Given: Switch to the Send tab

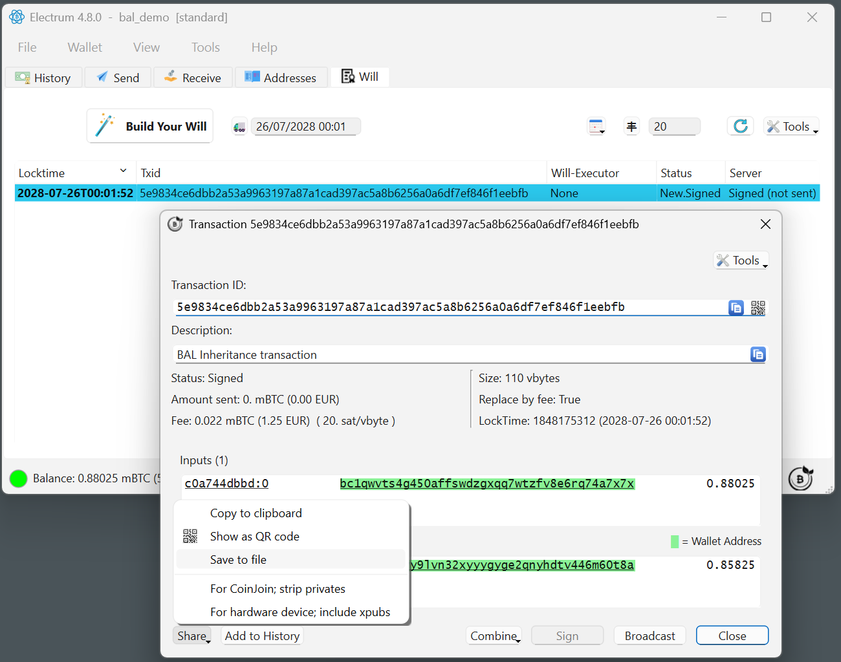Looking at the screenshot, I should [x=118, y=78].
